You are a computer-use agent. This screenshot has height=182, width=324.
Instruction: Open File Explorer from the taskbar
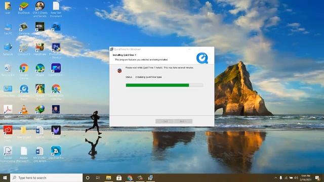tap(108, 177)
